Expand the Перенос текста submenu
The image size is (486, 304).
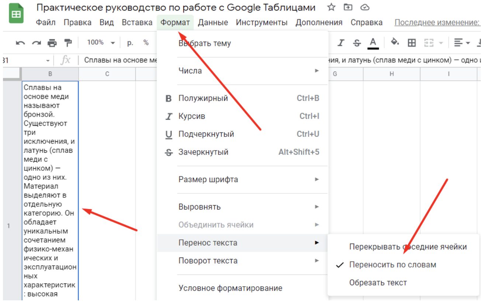(242, 243)
